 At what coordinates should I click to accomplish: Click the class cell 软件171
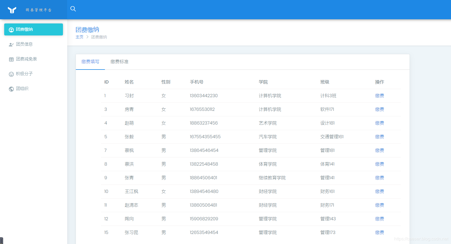click(x=327, y=109)
